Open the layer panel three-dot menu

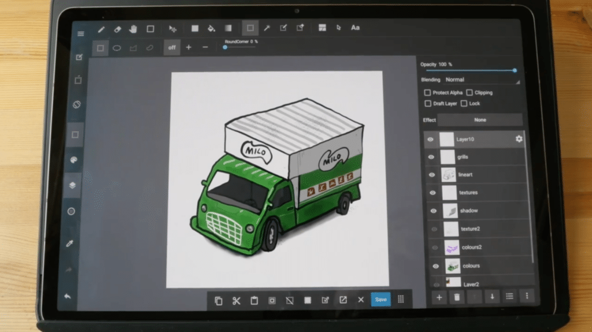[x=527, y=297]
